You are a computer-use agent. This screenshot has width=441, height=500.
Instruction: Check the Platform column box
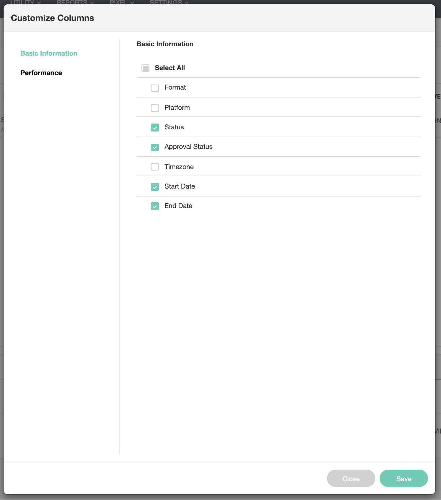[x=155, y=108]
